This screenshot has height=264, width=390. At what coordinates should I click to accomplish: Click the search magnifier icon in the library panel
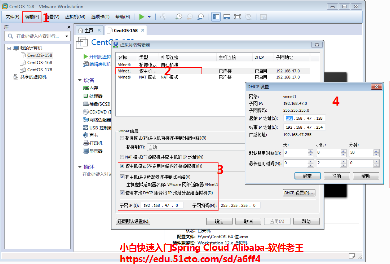click(x=10, y=36)
